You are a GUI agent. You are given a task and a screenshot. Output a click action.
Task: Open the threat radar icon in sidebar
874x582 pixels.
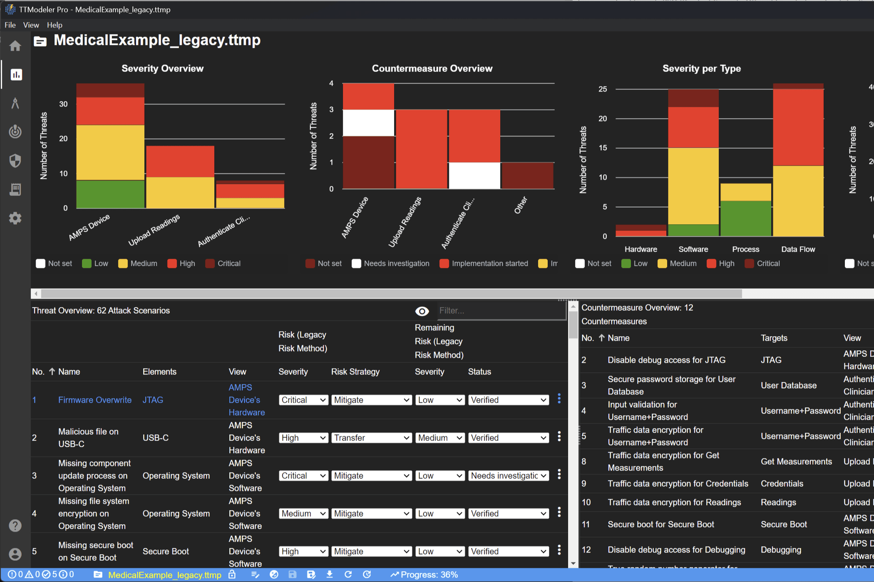pos(15,132)
